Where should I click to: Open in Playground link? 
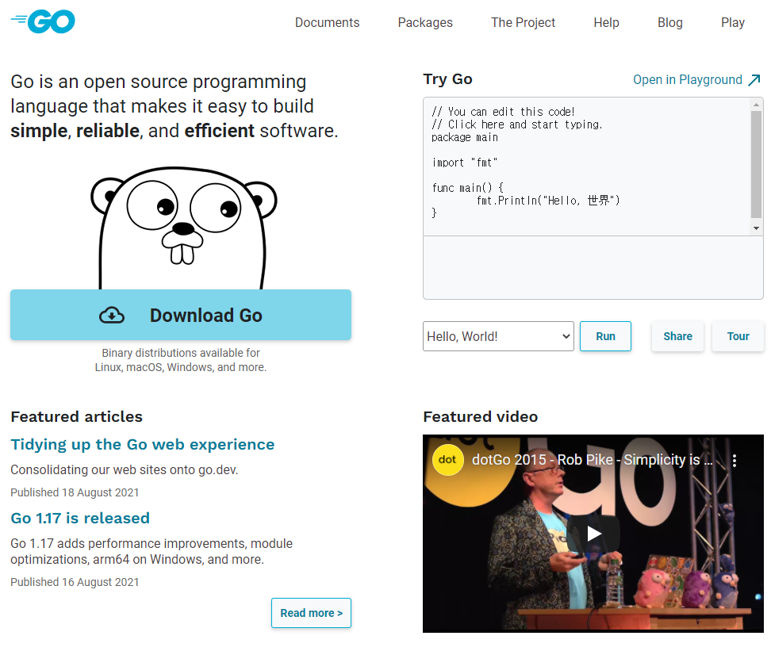point(696,79)
